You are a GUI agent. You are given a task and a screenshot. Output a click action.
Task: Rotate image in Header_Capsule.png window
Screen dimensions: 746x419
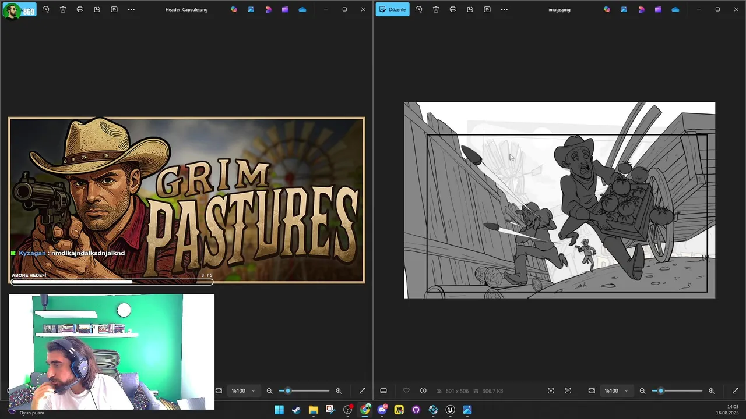point(46,9)
